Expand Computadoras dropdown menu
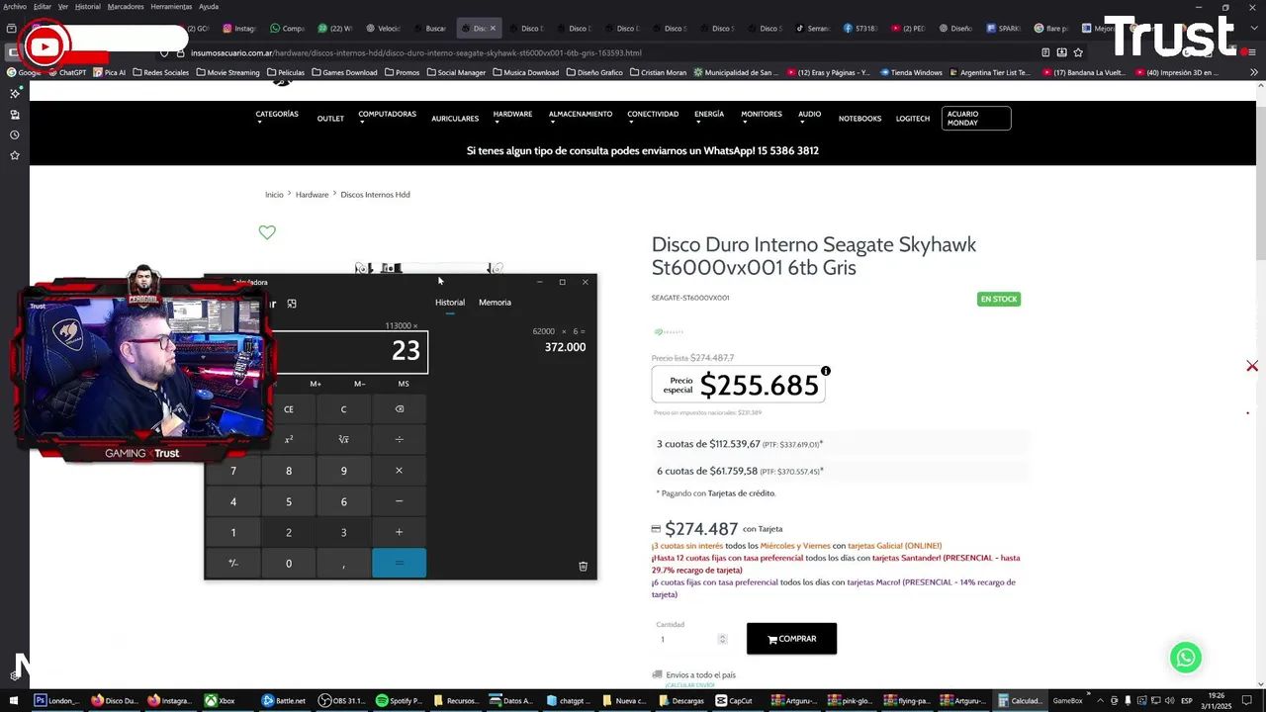Viewport: 1266px width, 712px height. (x=387, y=118)
